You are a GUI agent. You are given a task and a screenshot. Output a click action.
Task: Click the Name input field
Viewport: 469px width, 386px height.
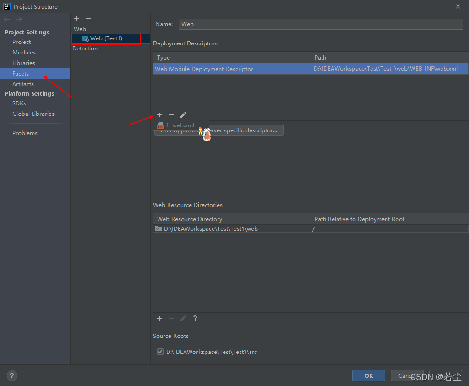[321, 24]
